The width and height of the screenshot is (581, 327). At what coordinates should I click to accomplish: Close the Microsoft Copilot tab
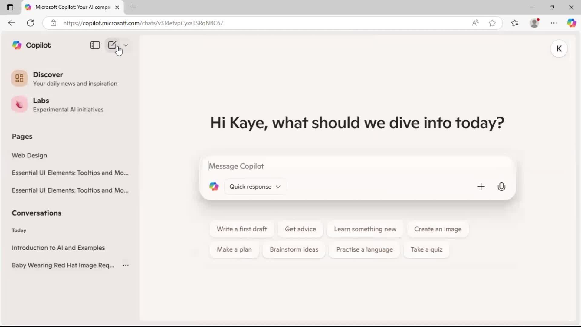(x=117, y=7)
